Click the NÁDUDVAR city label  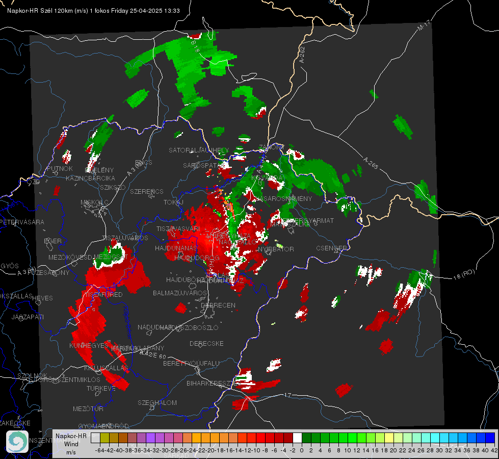(155, 327)
